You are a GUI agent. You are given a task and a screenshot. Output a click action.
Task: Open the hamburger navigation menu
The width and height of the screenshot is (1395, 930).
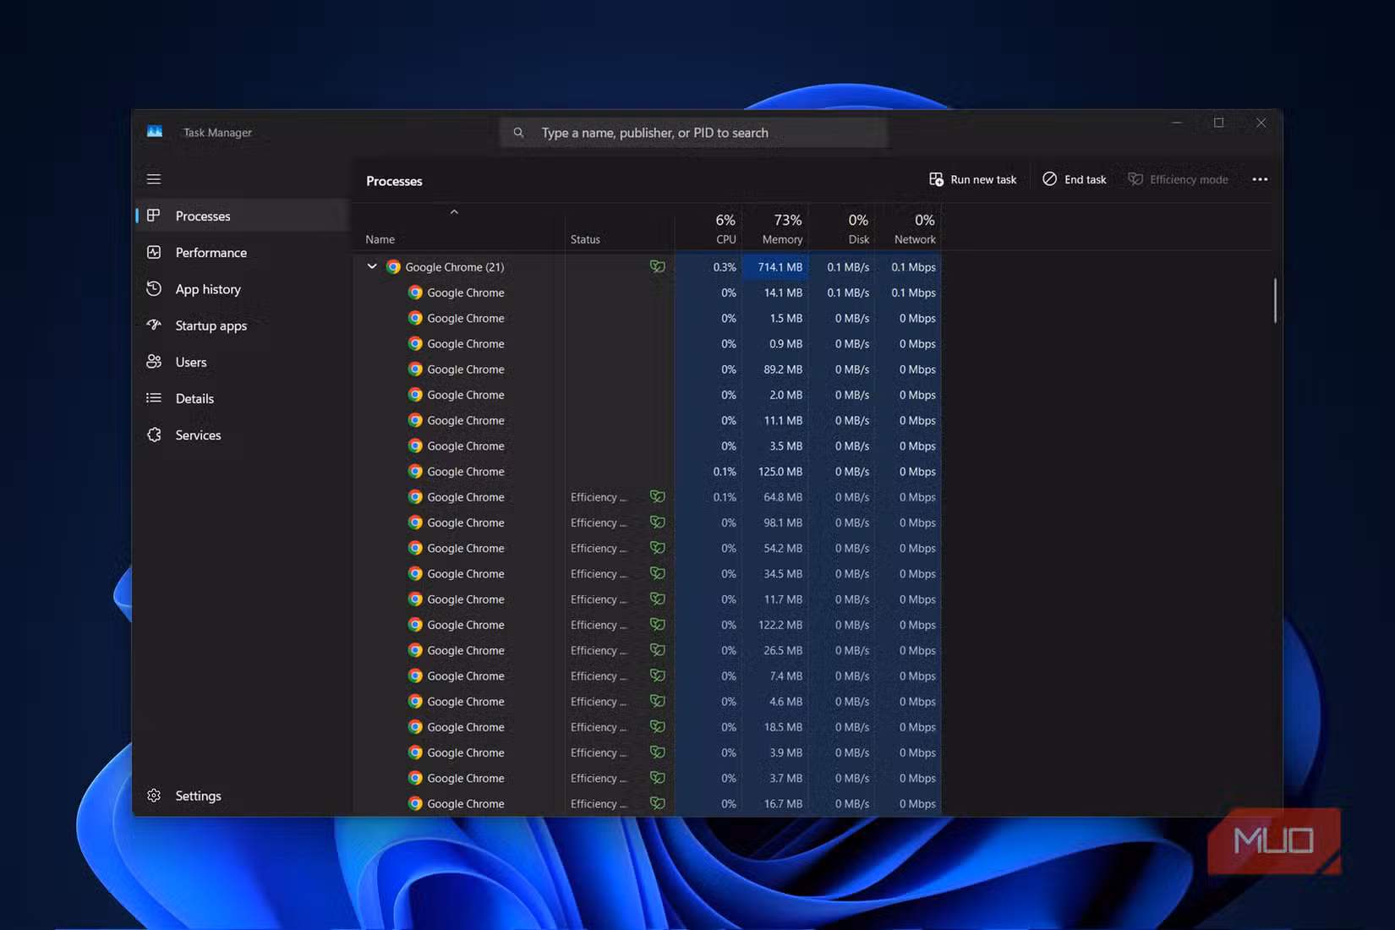tap(154, 179)
